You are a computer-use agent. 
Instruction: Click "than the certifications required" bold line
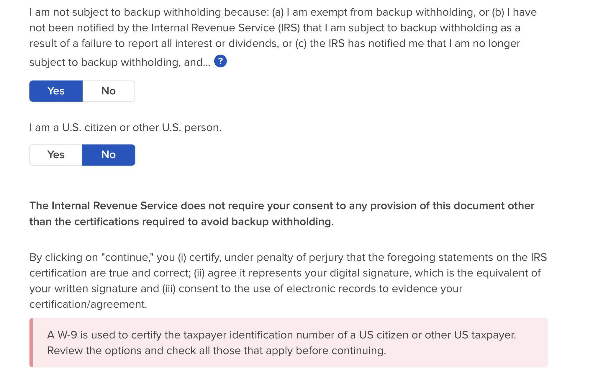click(x=181, y=222)
